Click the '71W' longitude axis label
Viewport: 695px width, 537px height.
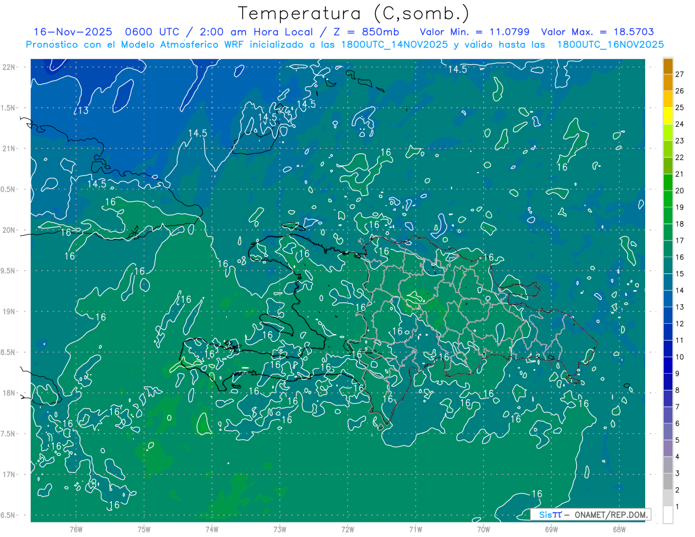click(415, 529)
